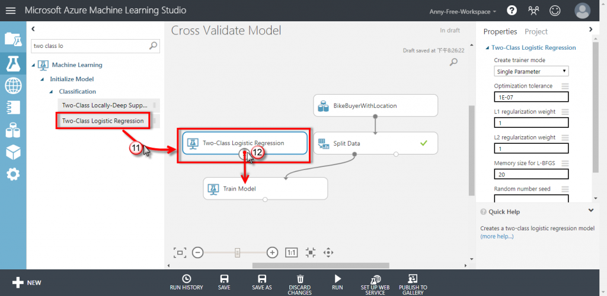Click the NEW plus button
Screen dimensions: 607x296
(x=26, y=282)
